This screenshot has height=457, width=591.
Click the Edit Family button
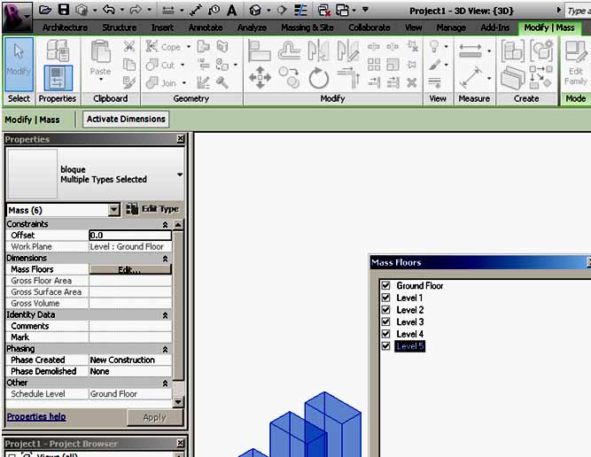pyautogui.click(x=575, y=62)
